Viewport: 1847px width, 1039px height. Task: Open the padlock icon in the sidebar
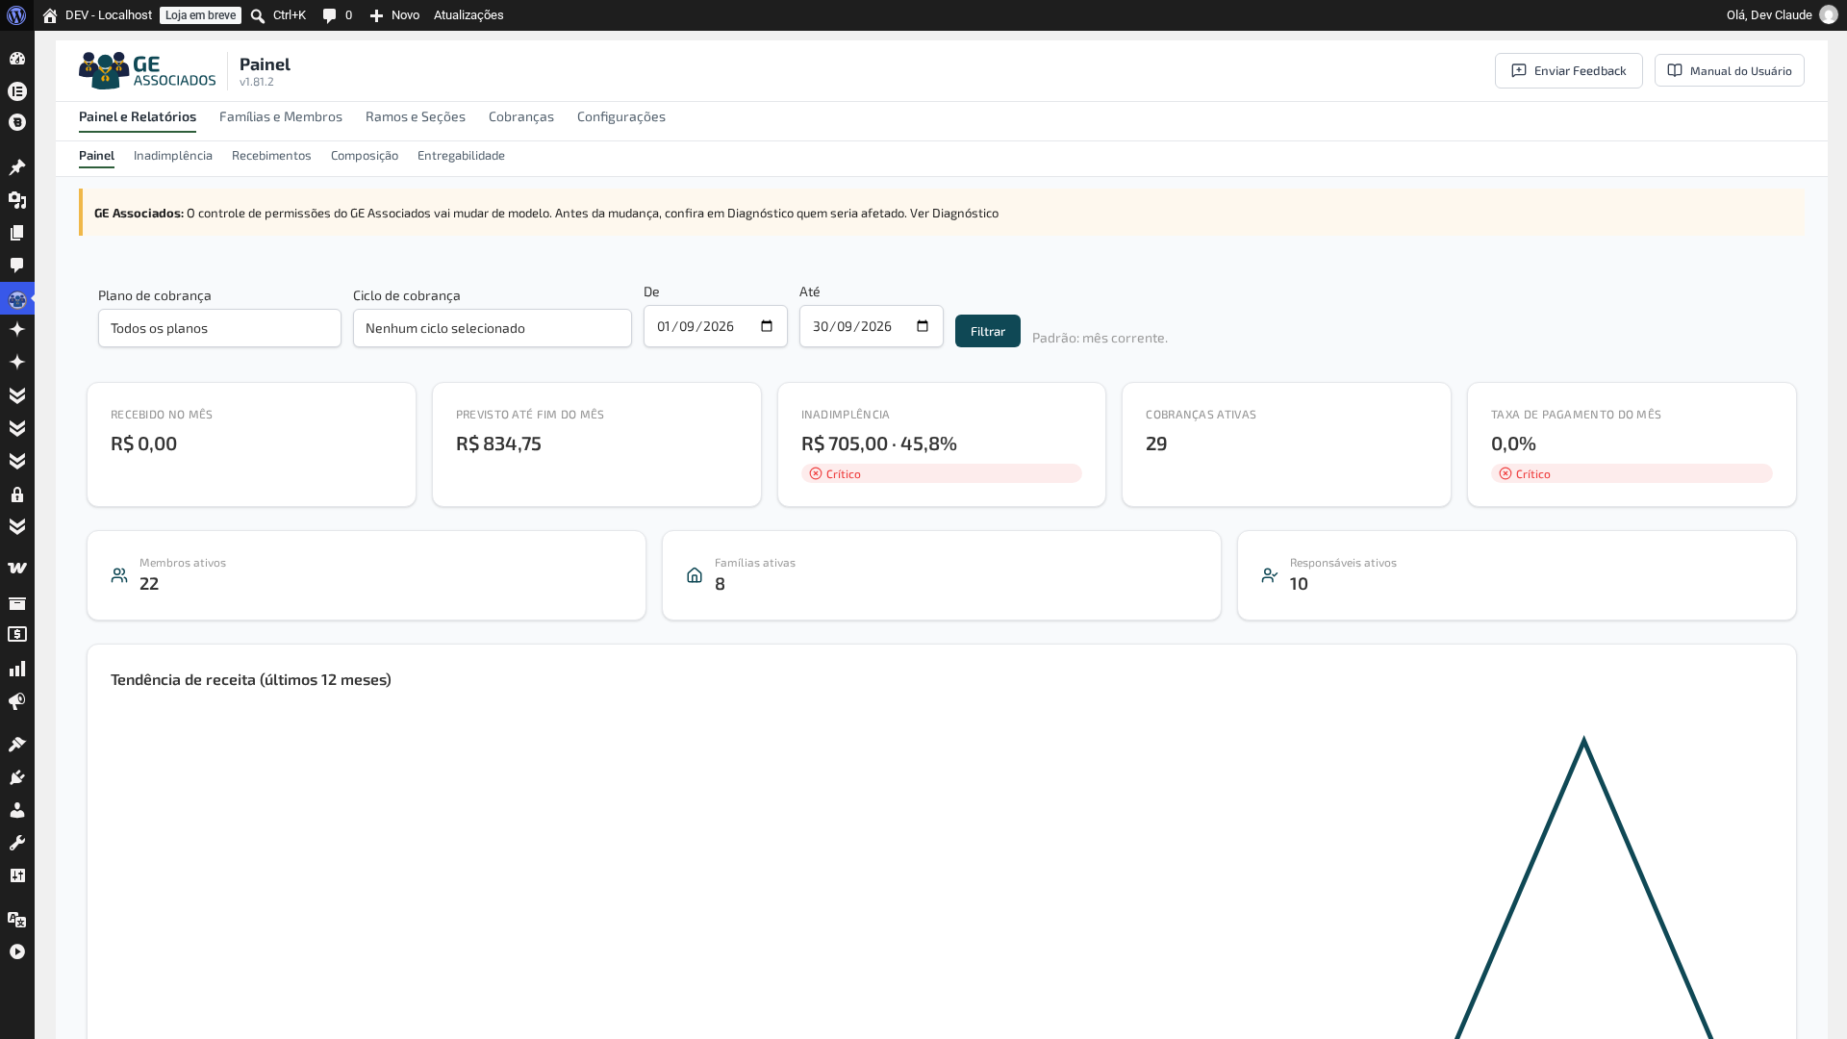17,494
